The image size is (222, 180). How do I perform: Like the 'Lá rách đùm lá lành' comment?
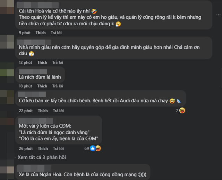[x=42, y=86]
